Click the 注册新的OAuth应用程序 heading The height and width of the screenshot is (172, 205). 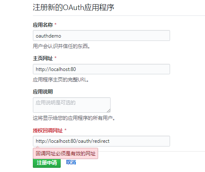[x=74, y=7]
